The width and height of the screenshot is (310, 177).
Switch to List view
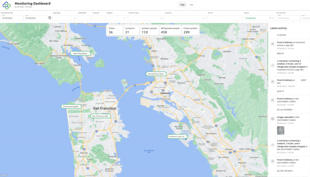191,5
